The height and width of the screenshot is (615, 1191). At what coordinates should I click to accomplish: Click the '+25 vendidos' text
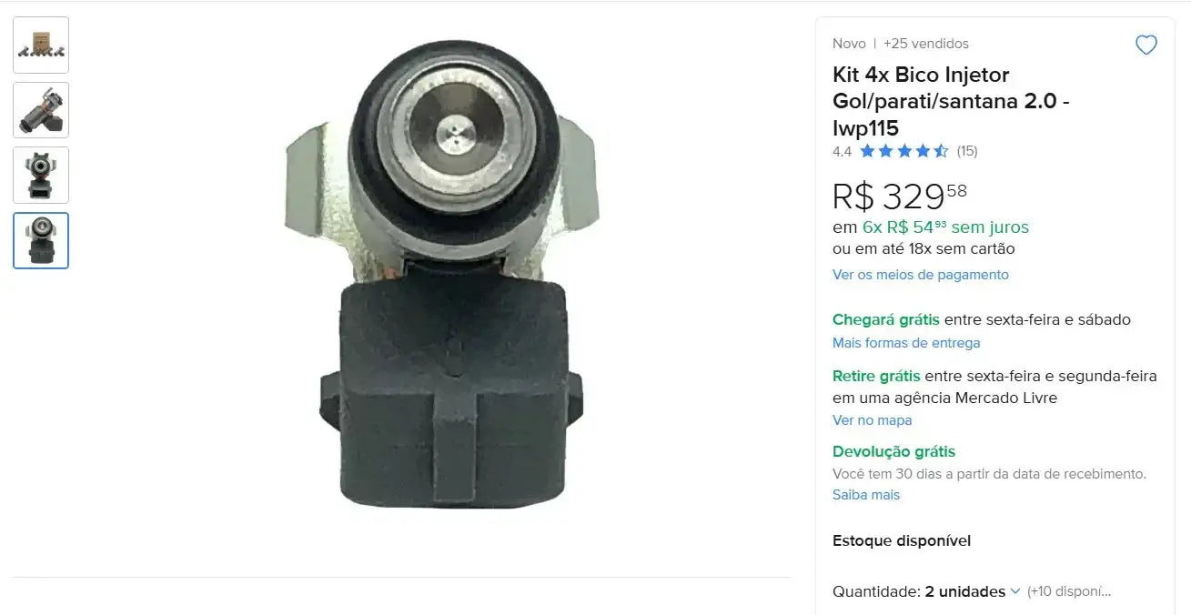(926, 44)
